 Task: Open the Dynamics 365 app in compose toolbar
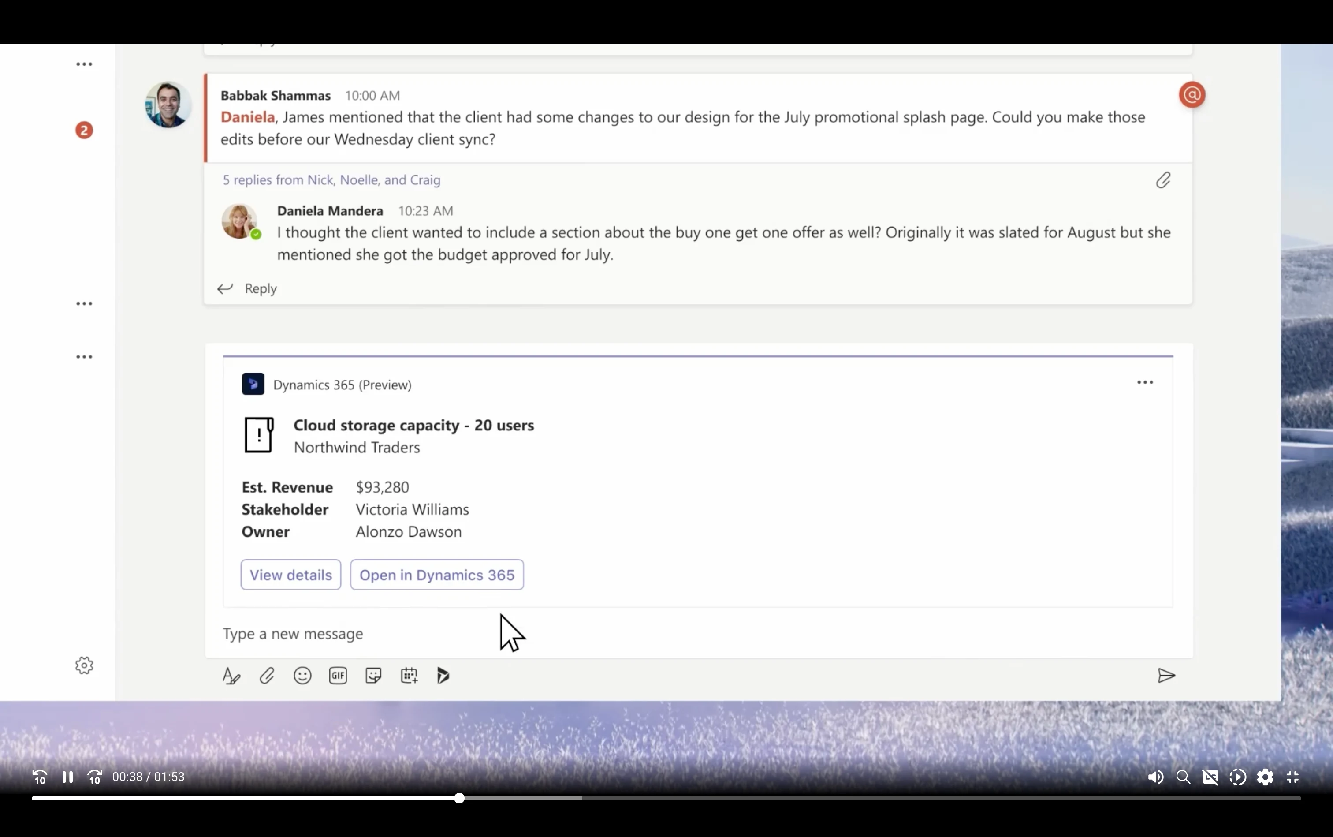[x=443, y=676]
